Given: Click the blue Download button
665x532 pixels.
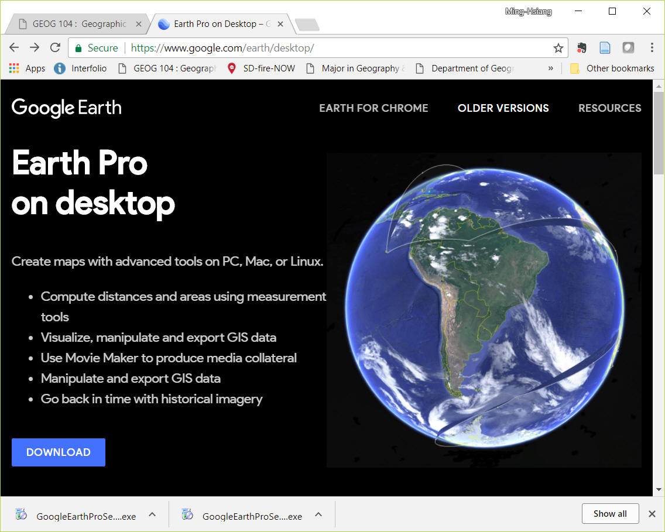Looking at the screenshot, I should pyautogui.click(x=59, y=452).
